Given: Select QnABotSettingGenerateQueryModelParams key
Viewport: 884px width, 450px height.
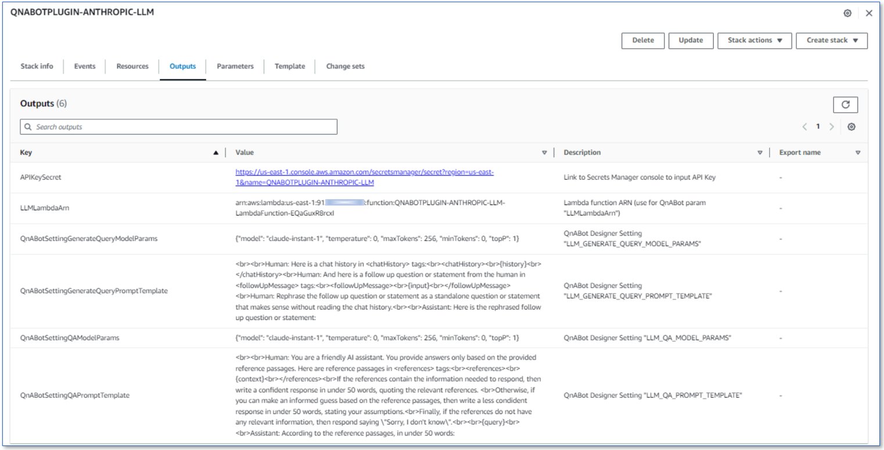Looking at the screenshot, I should pyautogui.click(x=88, y=238).
